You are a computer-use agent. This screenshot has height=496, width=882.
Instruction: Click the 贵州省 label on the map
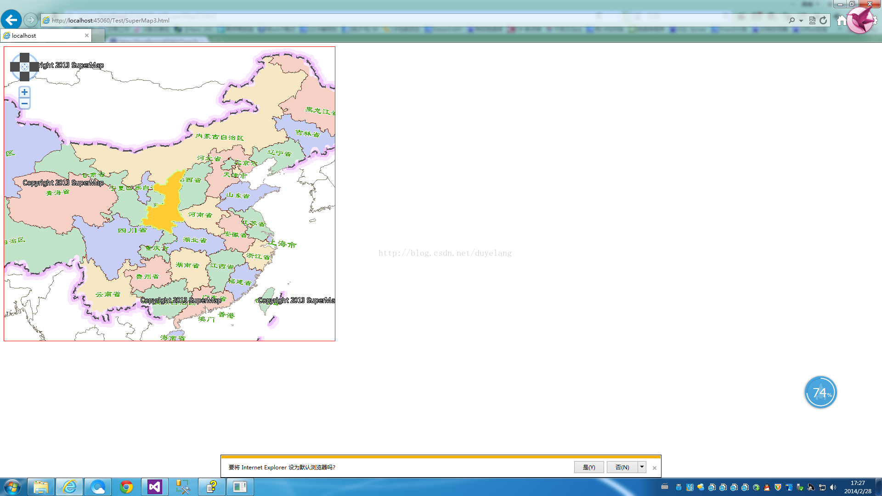tap(147, 276)
